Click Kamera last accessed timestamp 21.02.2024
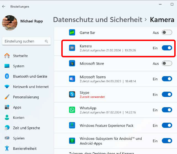This screenshot has width=177, height=154. 108,50
